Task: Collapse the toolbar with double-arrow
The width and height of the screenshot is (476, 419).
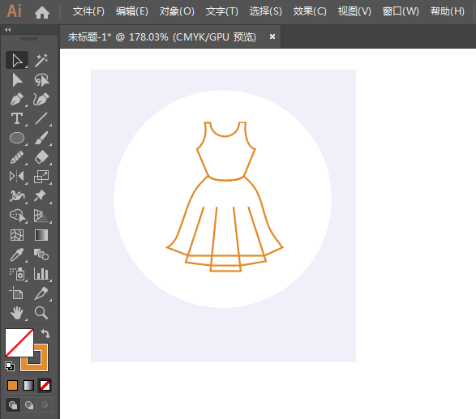Action: click(x=8, y=29)
